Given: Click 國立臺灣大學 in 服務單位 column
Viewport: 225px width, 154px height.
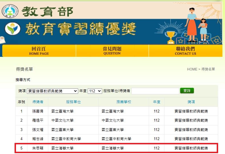Looking at the screenshot, I should (x=63, y=111).
